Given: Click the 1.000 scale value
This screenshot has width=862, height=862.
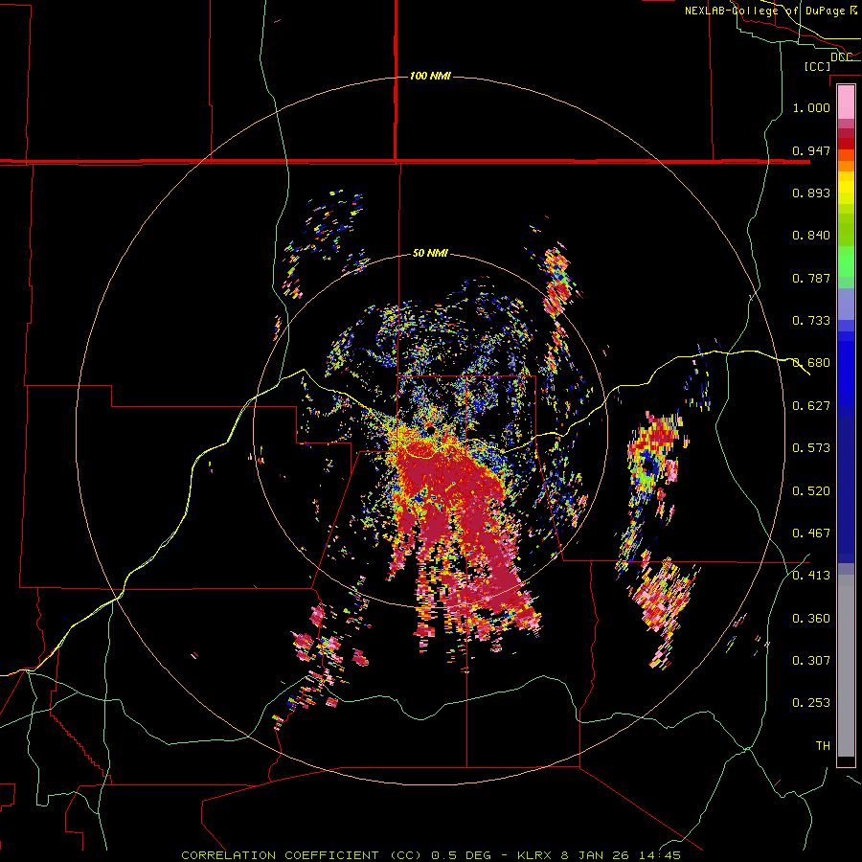Looking at the screenshot, I should tap(811, 107).
